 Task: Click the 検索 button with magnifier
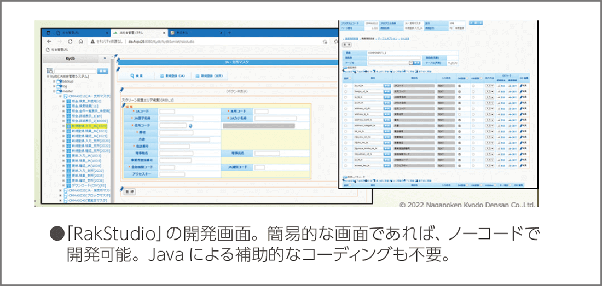[x=136, y=77]
